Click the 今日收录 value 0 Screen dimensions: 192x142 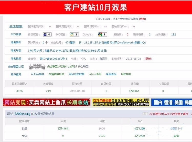[x=163, y=91]
